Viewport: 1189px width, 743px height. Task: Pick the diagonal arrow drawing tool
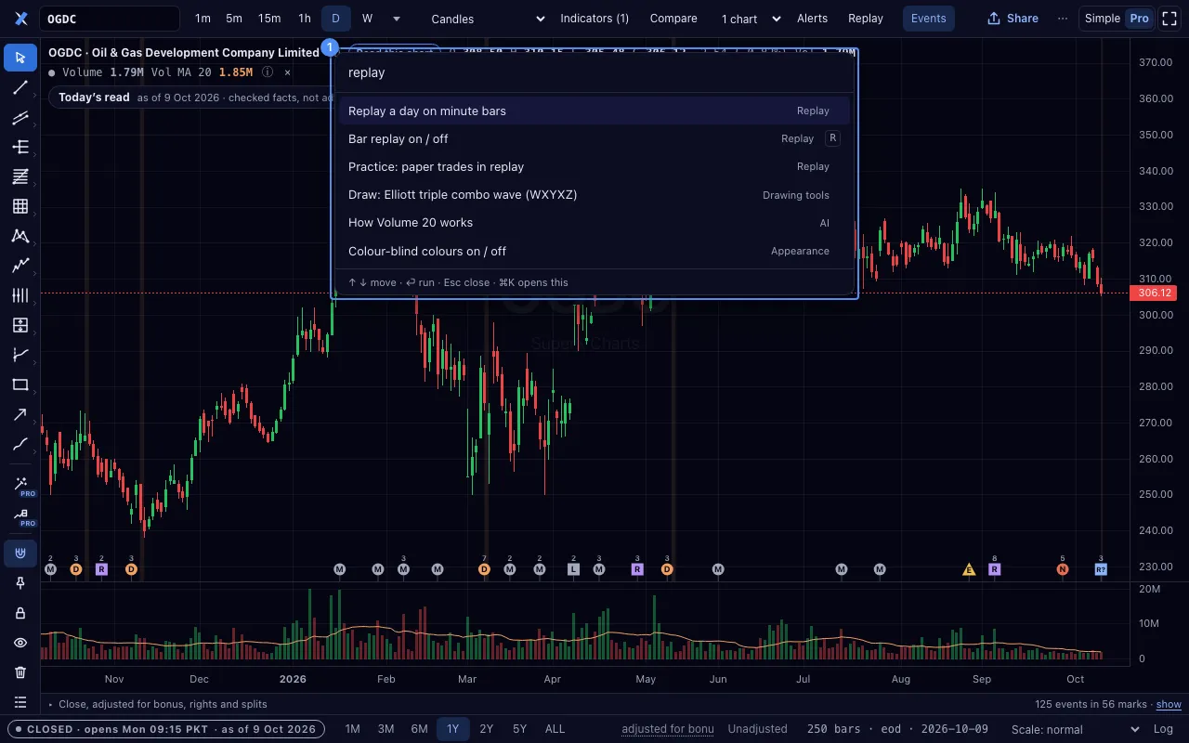coord(20,414)
